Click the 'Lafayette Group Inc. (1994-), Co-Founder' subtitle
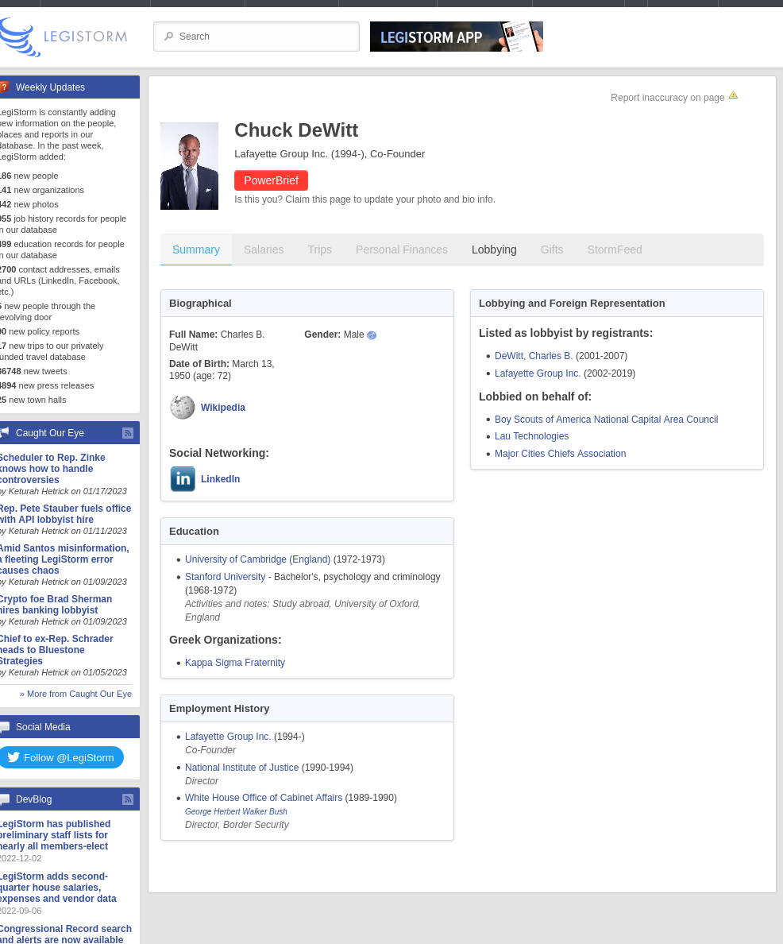This screenshot has width=783, height=944. point(330,154)
